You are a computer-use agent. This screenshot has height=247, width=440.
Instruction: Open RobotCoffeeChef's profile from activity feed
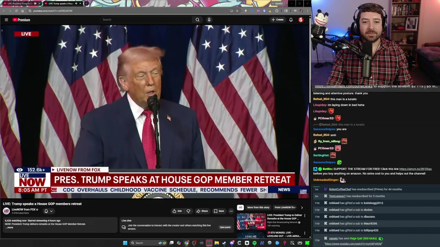pyautogui.click(x=340, y=189)
